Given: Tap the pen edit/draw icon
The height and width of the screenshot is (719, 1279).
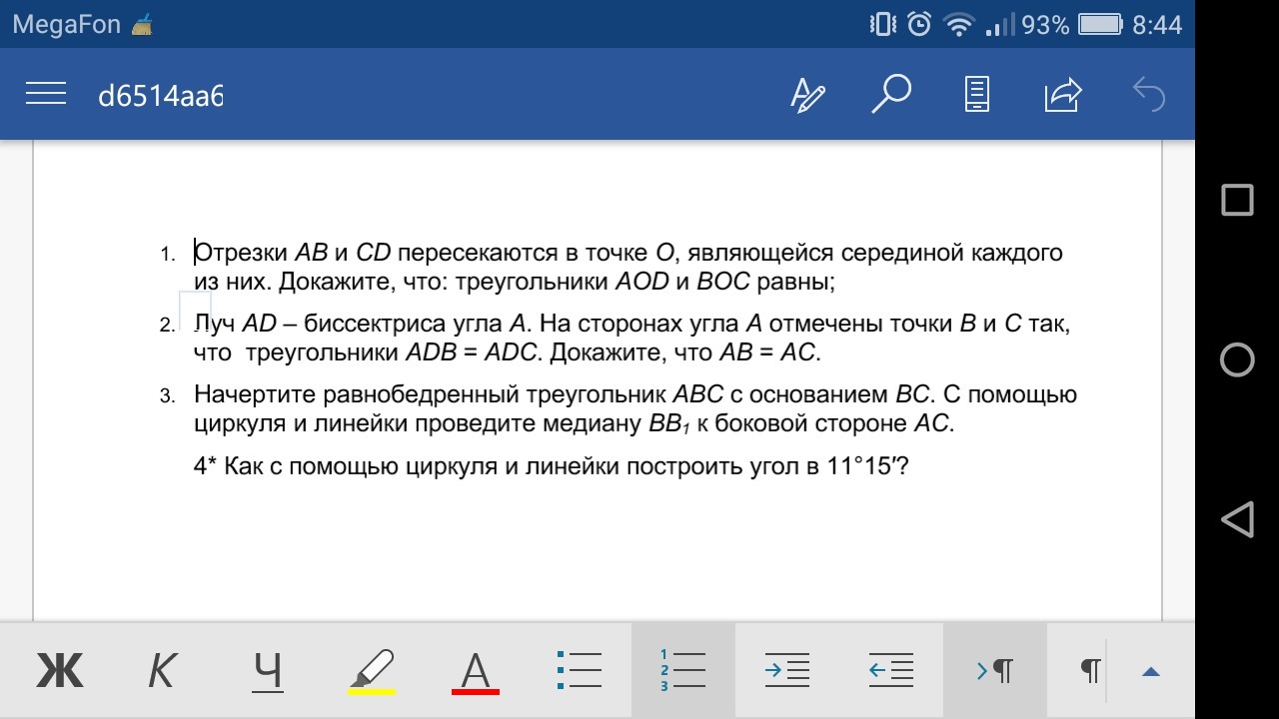Looking at the screenshot, I should pos(807,95).
